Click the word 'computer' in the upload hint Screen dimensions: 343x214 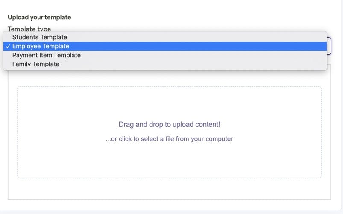[219, 139]
